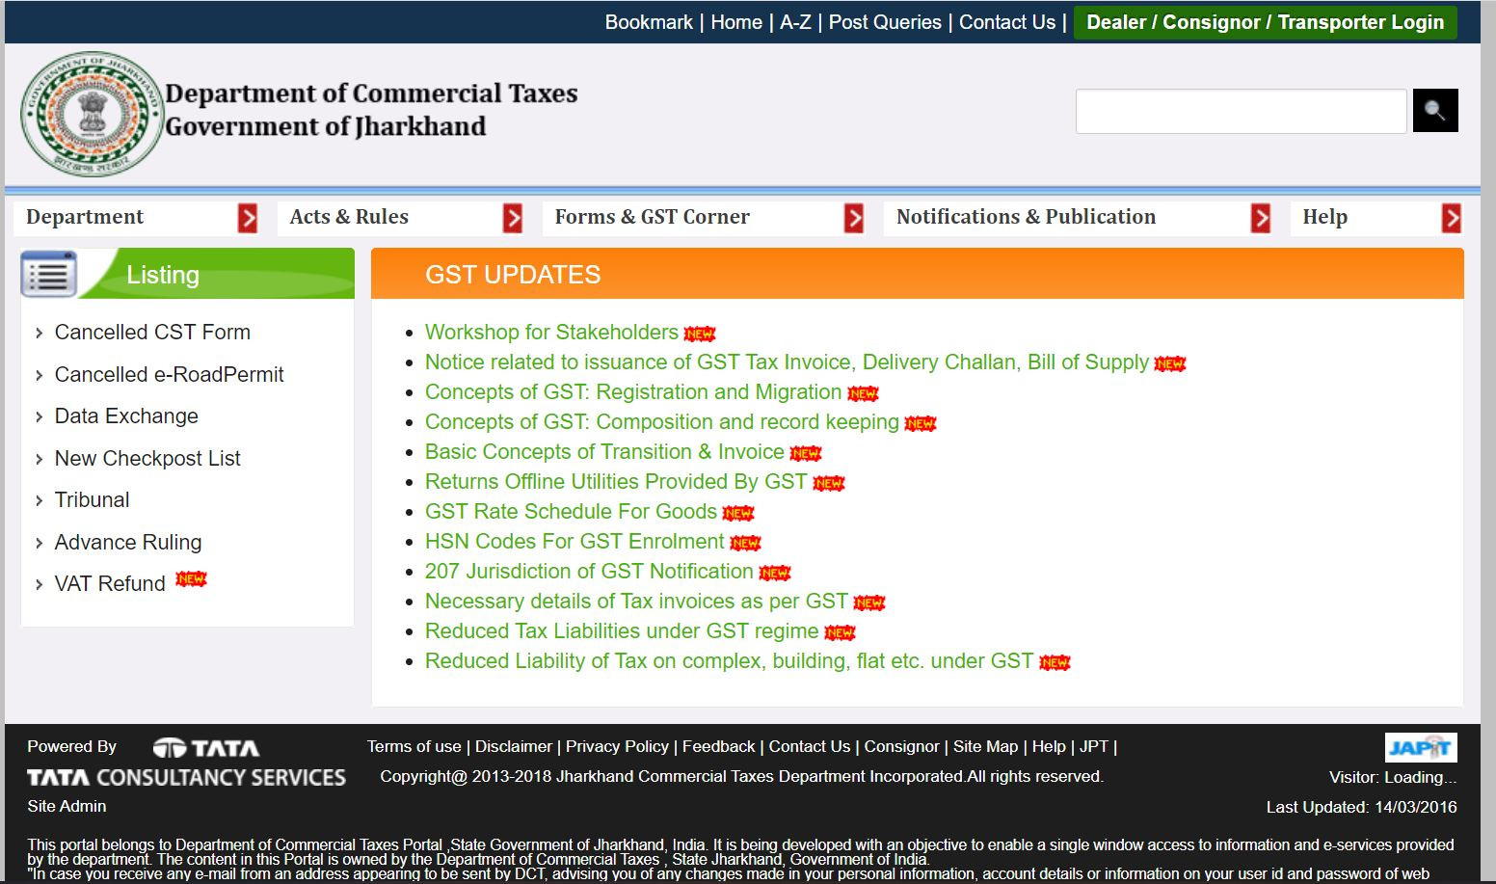Click the Listing panel list icon
The width and height of the screenshot is (1496, 884).
point(48,275)
